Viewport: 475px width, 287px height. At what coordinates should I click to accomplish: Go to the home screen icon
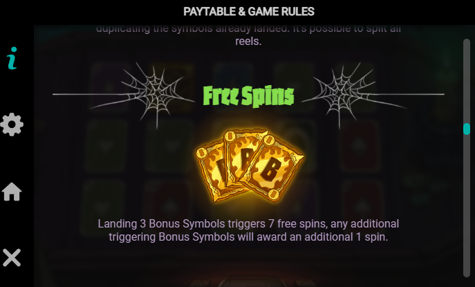pyautogui.click(x=12, y=192)
